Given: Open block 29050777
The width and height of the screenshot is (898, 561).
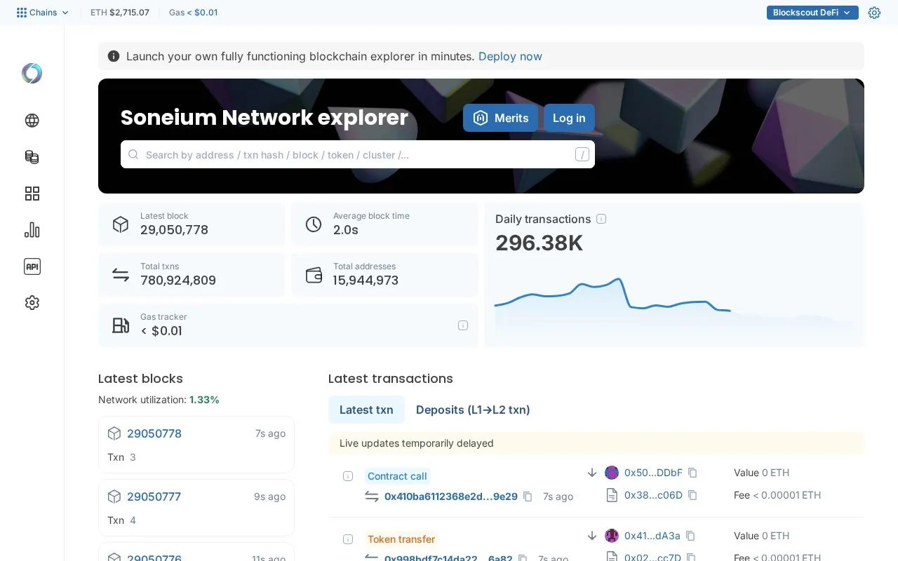Looking at the screenshot, I should 154,496.
